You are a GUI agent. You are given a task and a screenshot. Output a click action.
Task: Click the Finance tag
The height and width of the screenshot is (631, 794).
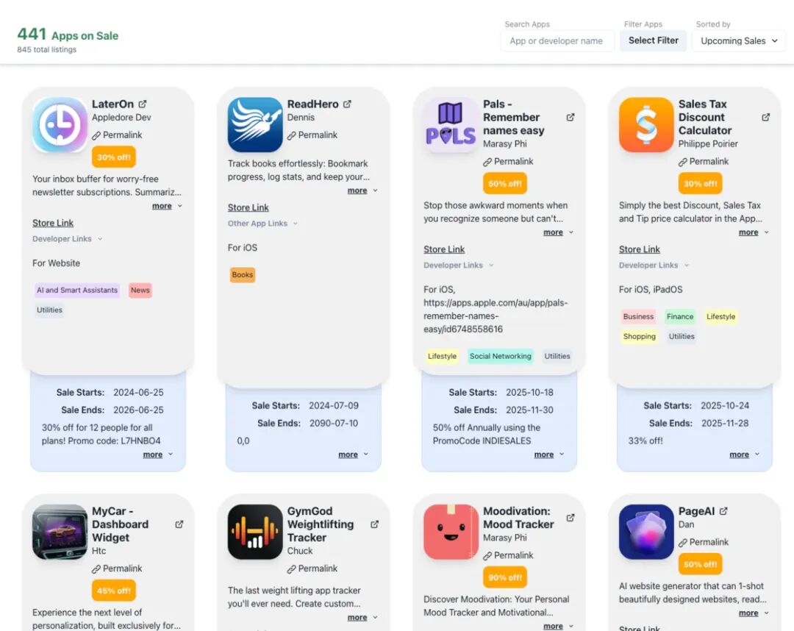680,316
